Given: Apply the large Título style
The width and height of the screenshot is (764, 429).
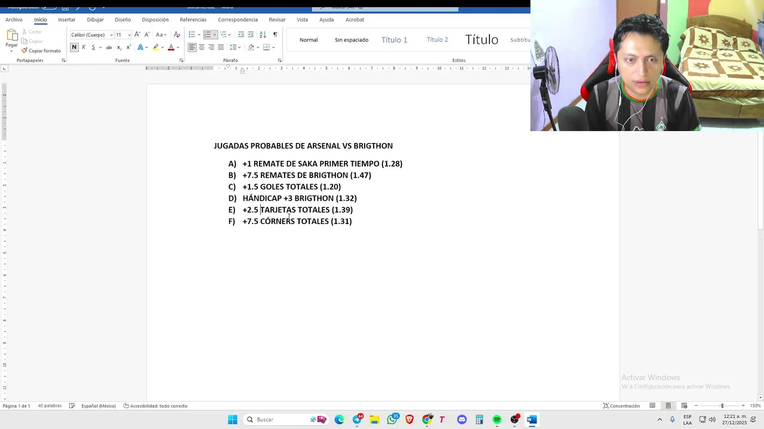Looking at the screenshot, I should pyautogui.click(x=482, y=40).
